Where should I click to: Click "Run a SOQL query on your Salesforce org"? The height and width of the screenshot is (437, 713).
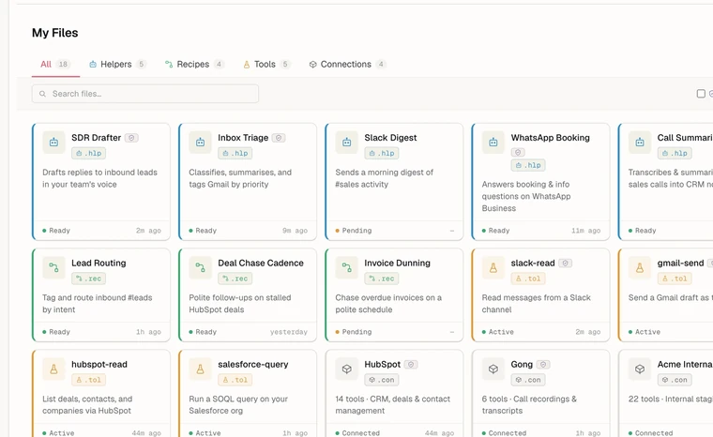238,405
